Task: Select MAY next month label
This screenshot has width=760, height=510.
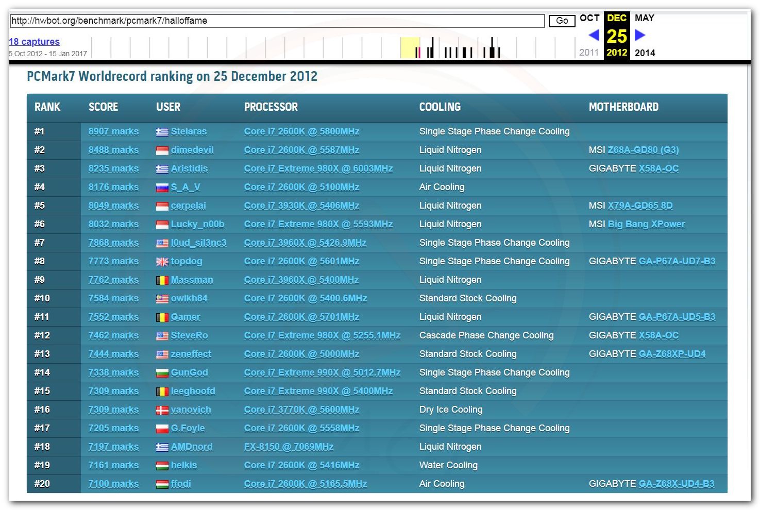Action: click(645, 18)
